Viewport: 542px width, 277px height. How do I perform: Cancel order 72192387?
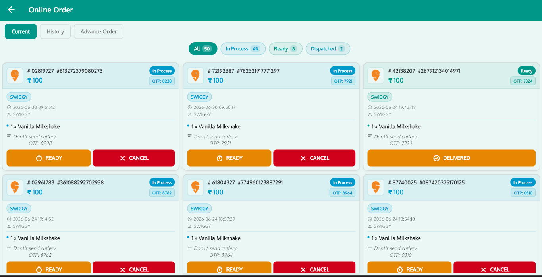(x=314, y=158)
